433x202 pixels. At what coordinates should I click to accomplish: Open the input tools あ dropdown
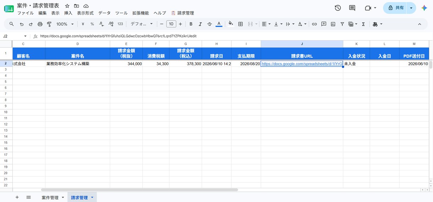click(x=377, y=24)
